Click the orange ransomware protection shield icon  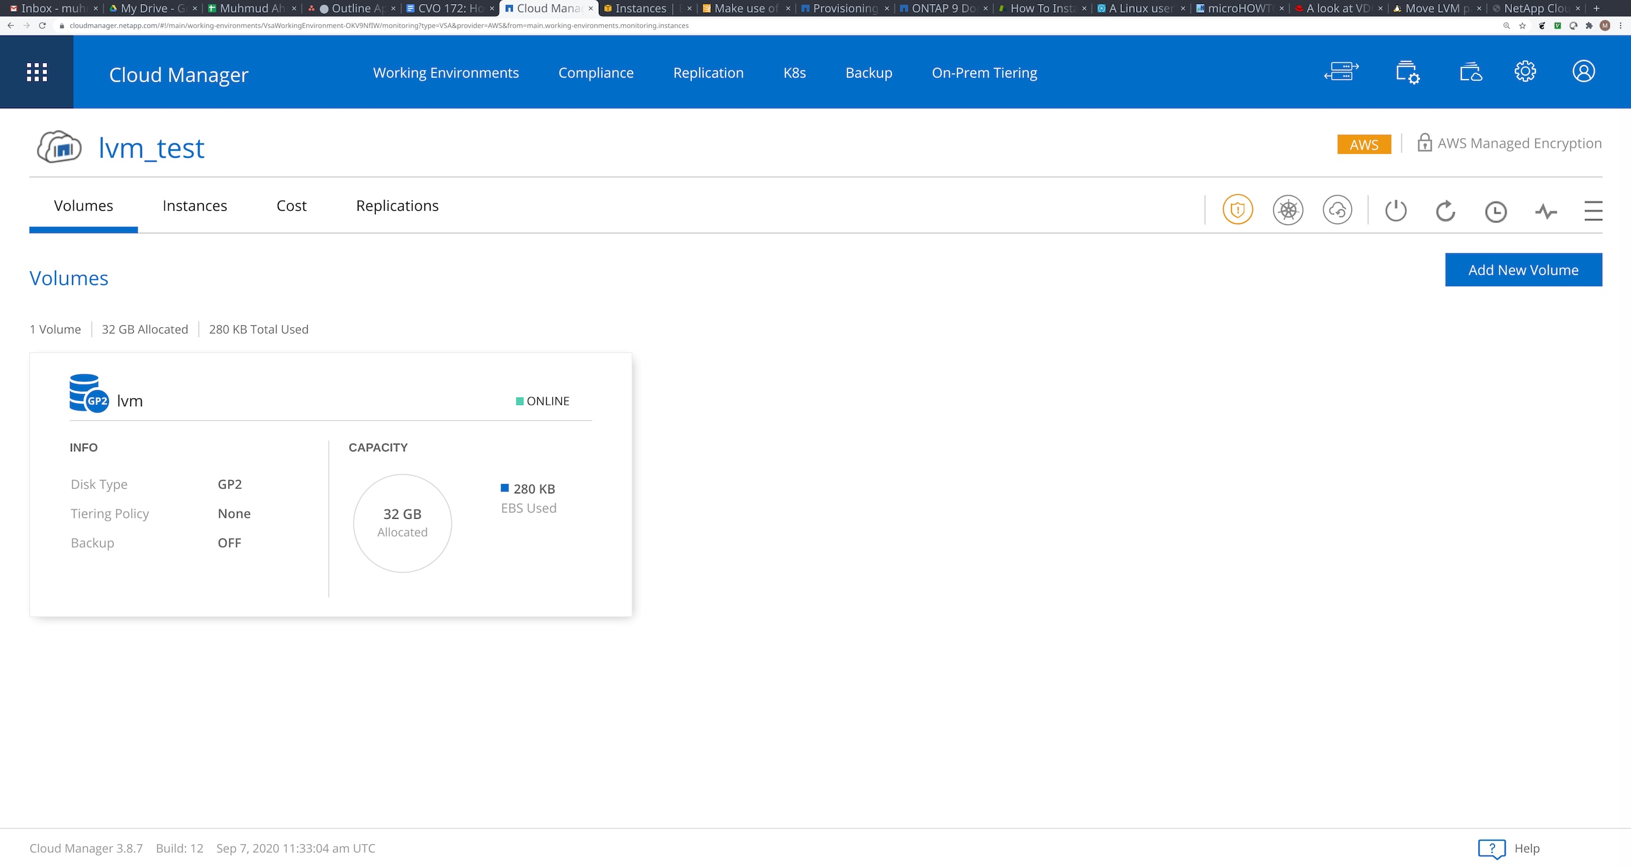click(x=1237, y=210)
